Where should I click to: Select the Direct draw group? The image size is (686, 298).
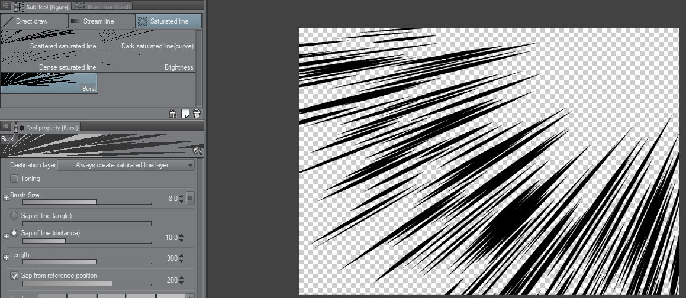[x=34, y=21]
